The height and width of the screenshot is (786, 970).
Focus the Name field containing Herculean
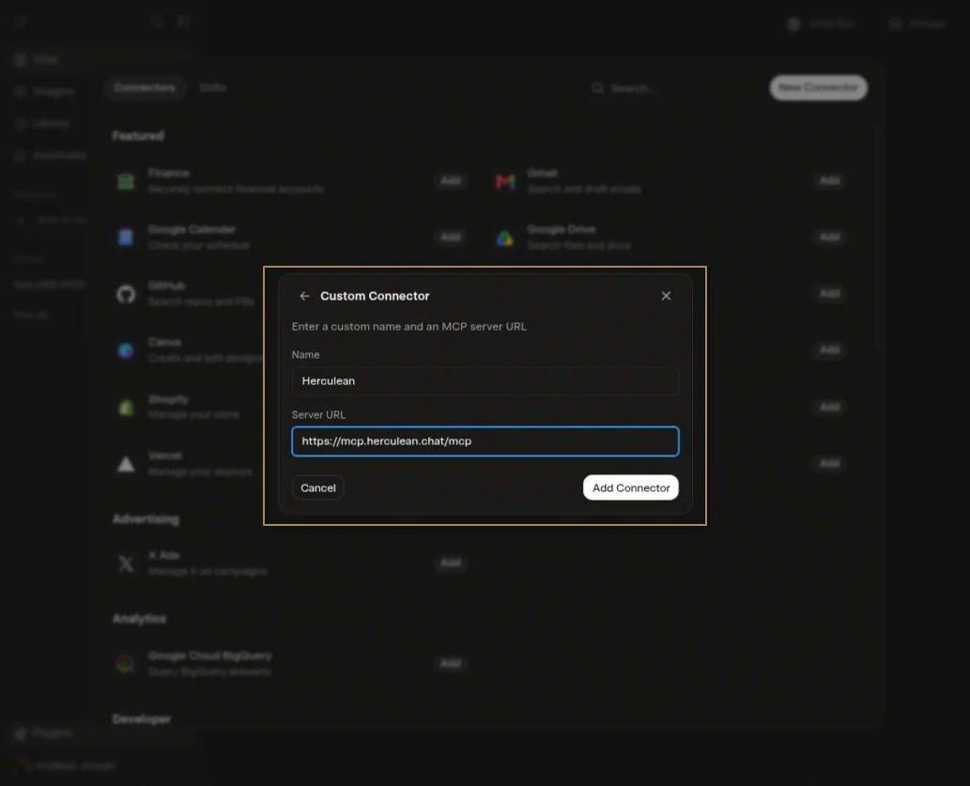485,381
